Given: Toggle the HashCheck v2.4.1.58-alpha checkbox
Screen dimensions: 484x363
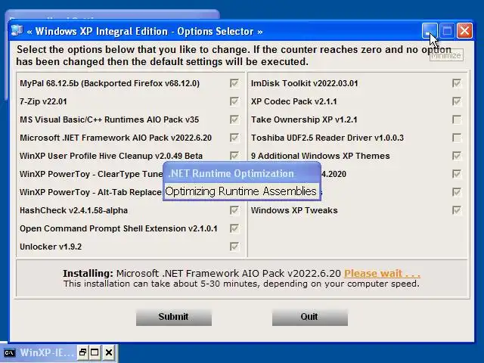Looking at the screenshot, I should (x=234, y=210).
